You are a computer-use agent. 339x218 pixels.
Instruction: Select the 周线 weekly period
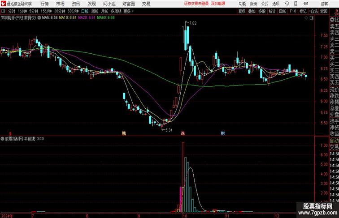coord(95,11)
